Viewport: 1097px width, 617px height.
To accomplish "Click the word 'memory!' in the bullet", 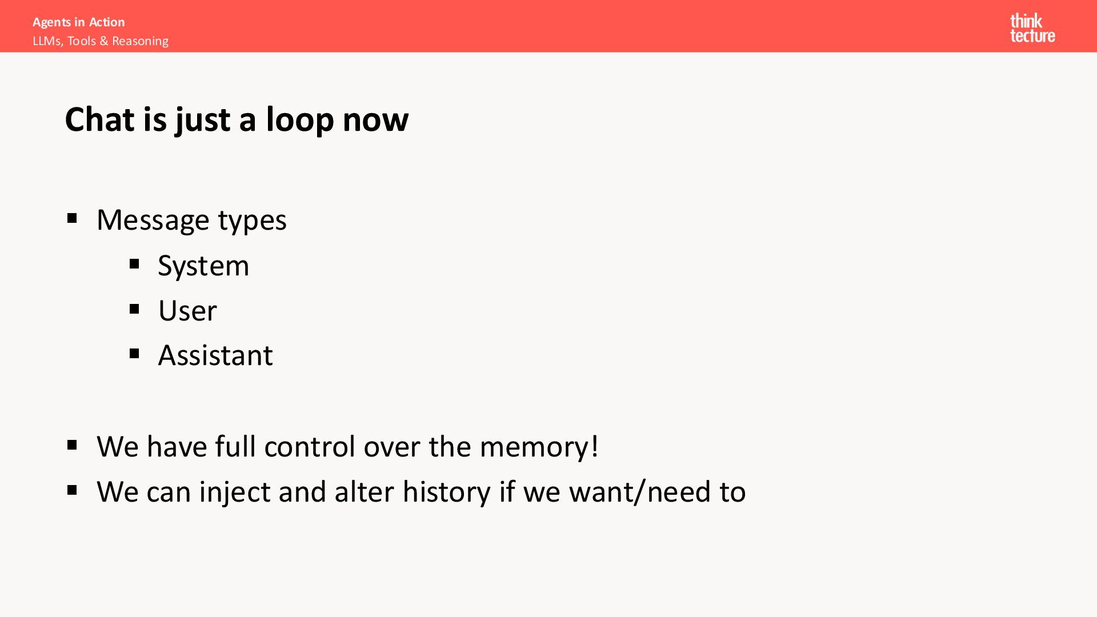I will (x=539, y=446).
